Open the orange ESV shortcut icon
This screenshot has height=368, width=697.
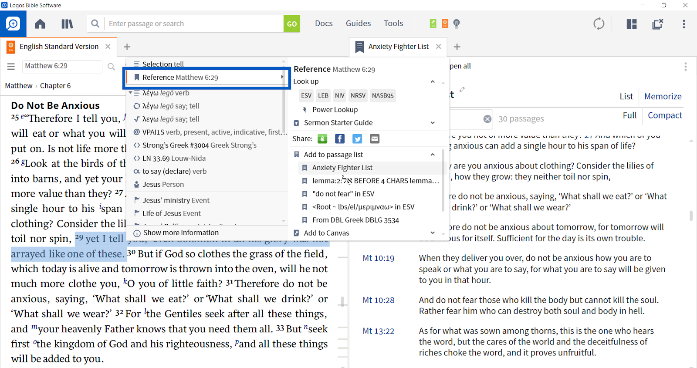pos(445,24)
